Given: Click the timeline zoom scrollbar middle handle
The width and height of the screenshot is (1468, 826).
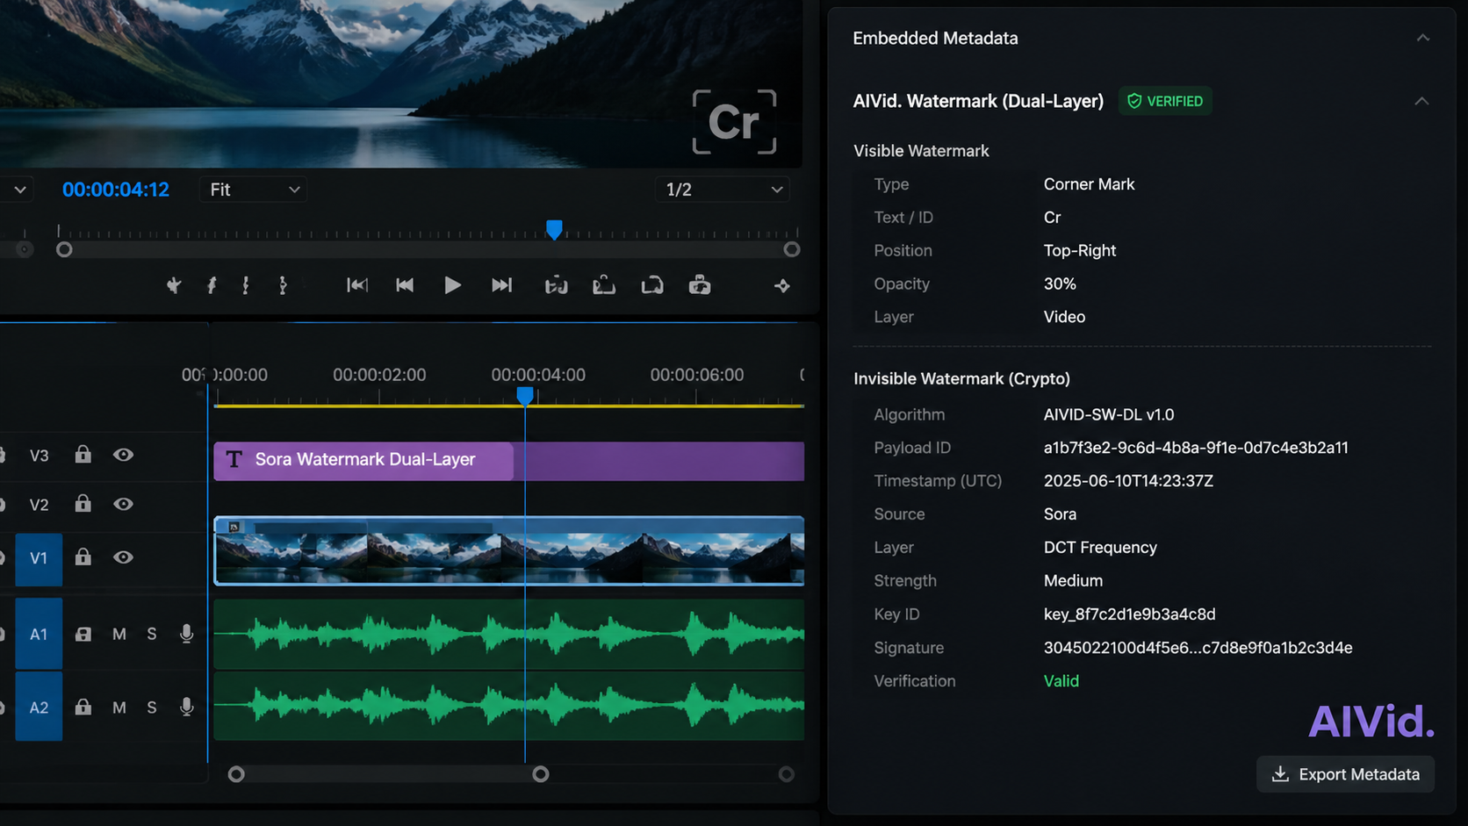Looking at the screenshot, I should 541,774.
